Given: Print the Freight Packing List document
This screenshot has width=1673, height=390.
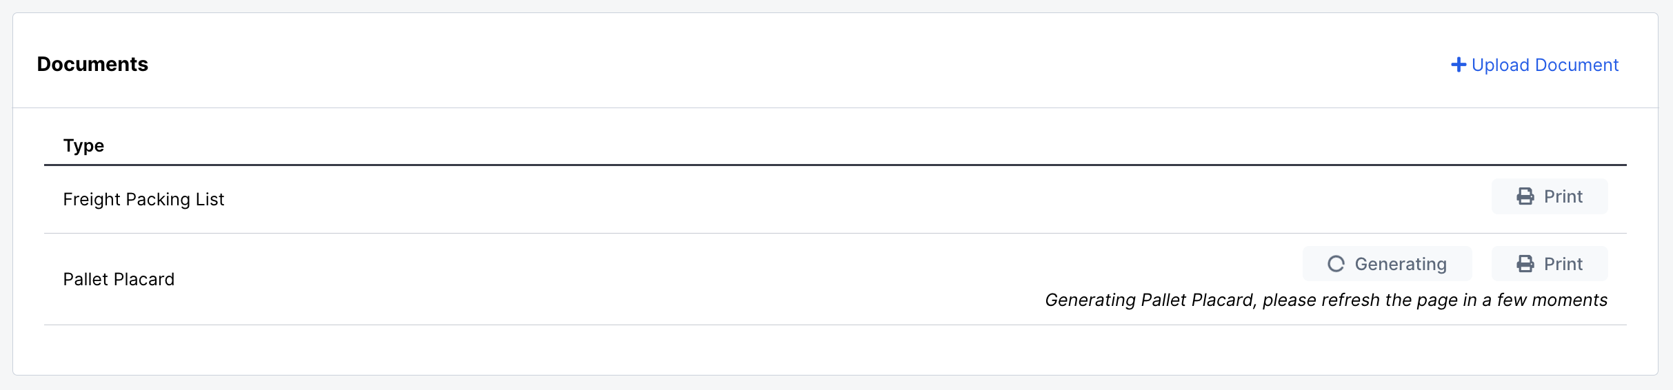Looking at the screenshot, I should click(1550, 196).
